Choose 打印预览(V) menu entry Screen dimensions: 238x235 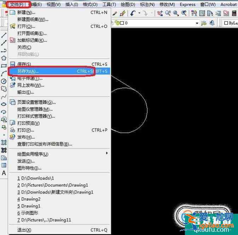click(59, 123)
